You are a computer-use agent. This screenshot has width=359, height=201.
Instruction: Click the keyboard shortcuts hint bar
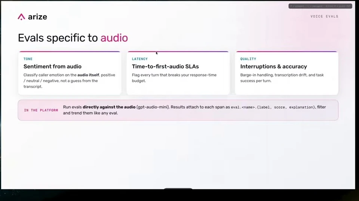tap(320, 6)
